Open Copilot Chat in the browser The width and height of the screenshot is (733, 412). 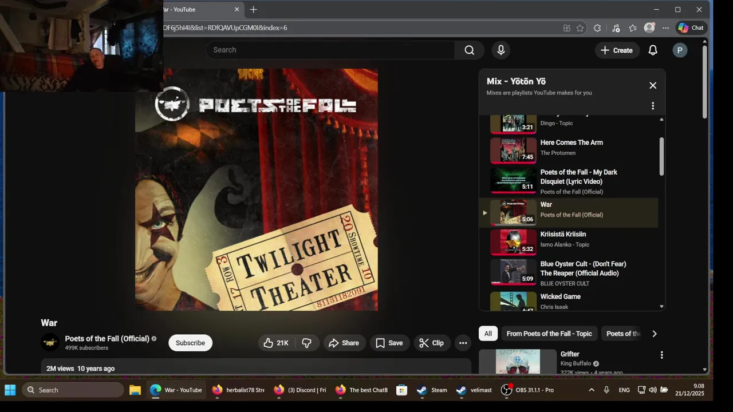click(691, 27)
